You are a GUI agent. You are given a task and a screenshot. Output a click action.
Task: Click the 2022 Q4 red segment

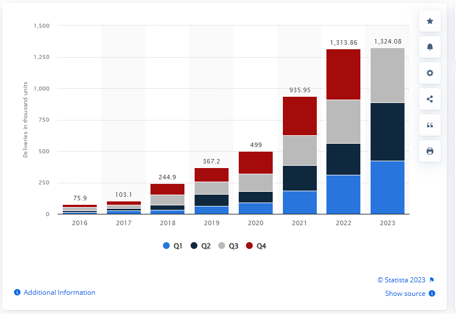pos(343,75)
